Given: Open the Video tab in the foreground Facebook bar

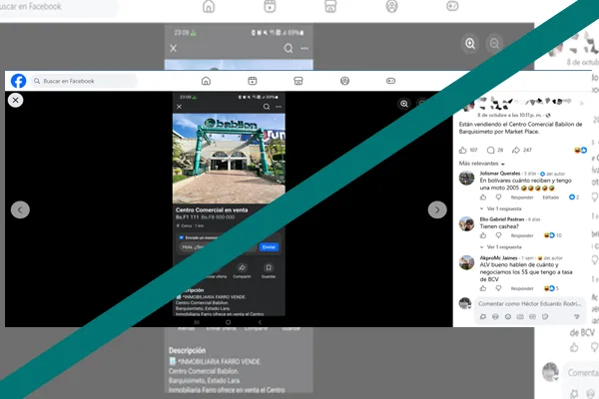Looking at the screenshot, I should (253, 81).
